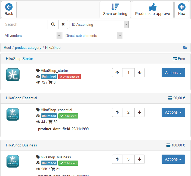Click HikaShop_essential product code text
The width and height of the screenshot is (191, 176).
coord(56,110)
